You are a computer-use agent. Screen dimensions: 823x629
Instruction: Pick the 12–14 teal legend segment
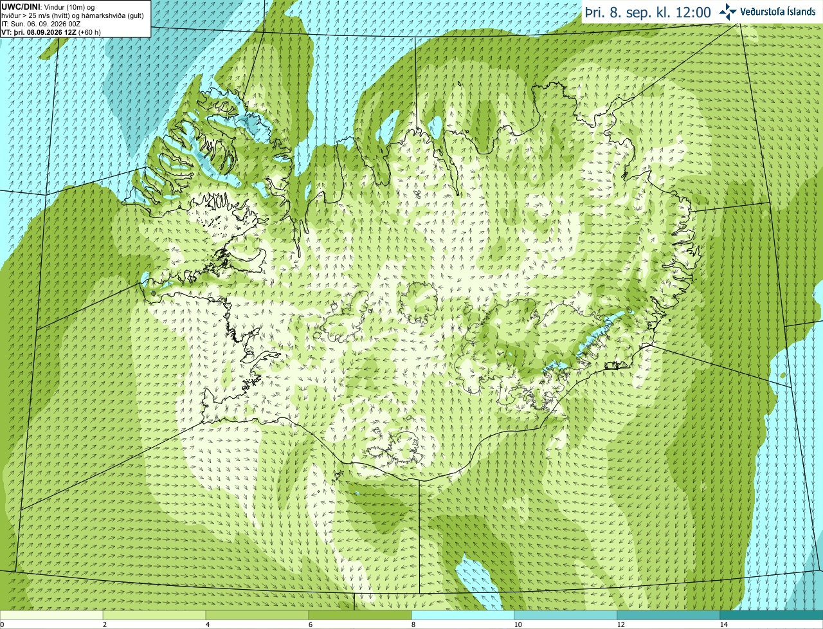click(x=669, y=615)
